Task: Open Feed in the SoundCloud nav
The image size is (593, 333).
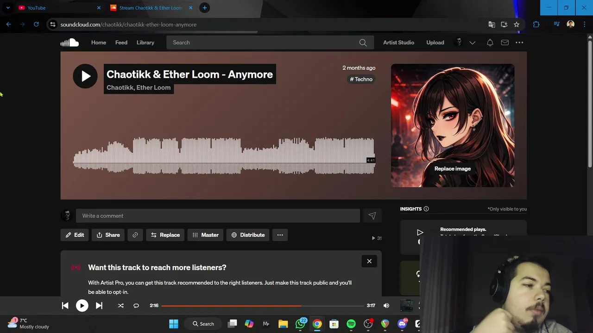Action: (121, 43)
